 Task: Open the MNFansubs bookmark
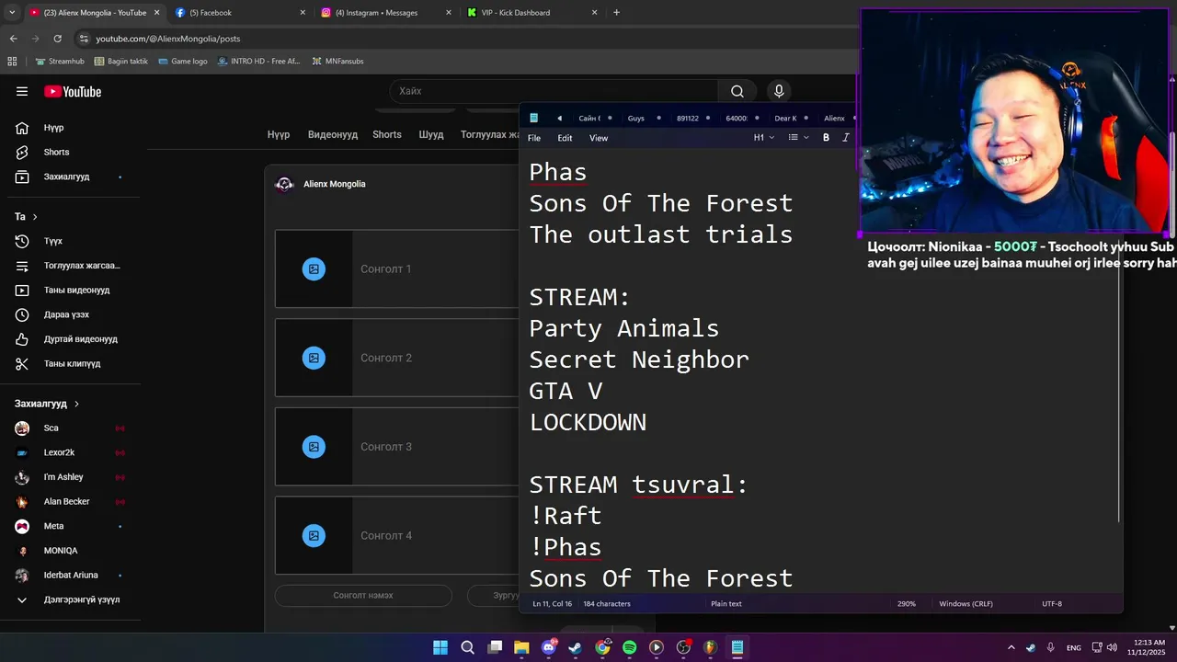[x=337, y=62]
